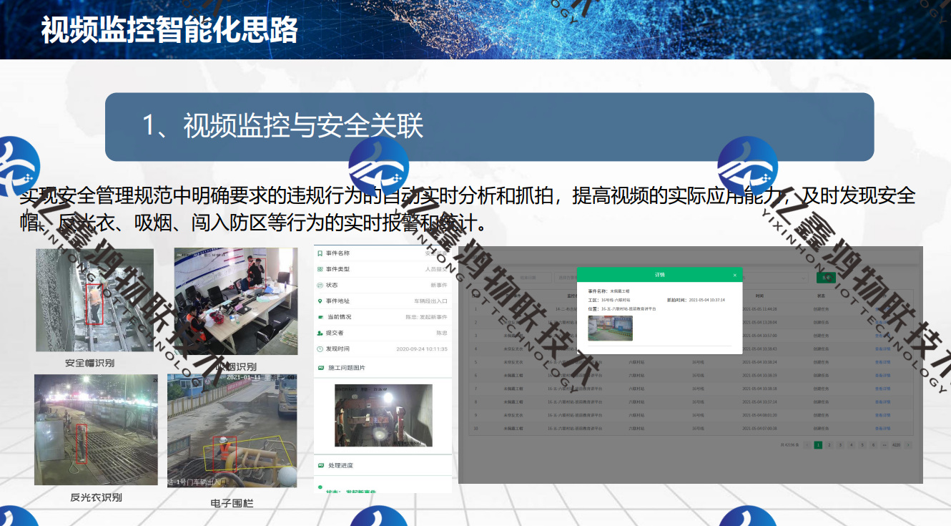The height and width of the screenshot is (526, 951).
Task: Open the construction problem photo
Action: 383,416
